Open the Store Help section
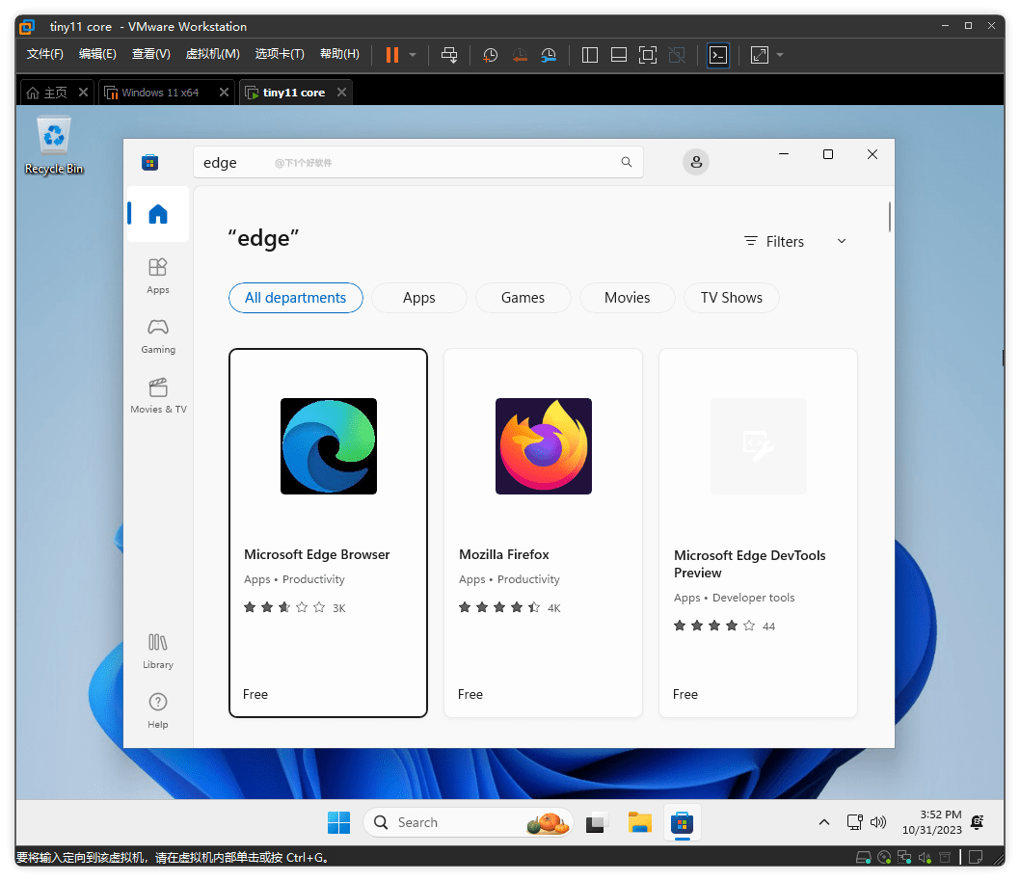The height and width of the screenshot is (881, 1020). click(x=157, y=710)
